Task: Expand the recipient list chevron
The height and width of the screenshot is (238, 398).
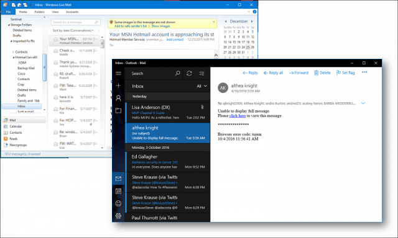Action: [363, 103]
